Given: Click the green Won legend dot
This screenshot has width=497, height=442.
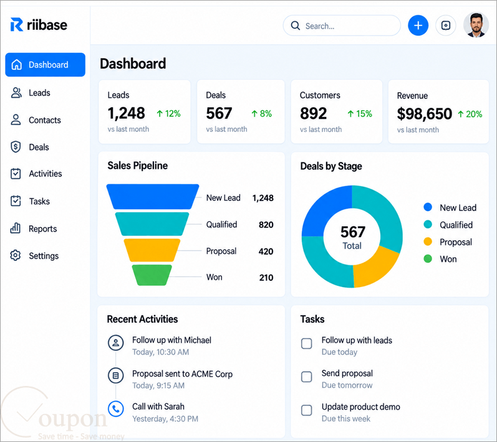Looking at the screenshot, I should pos(428,259).
